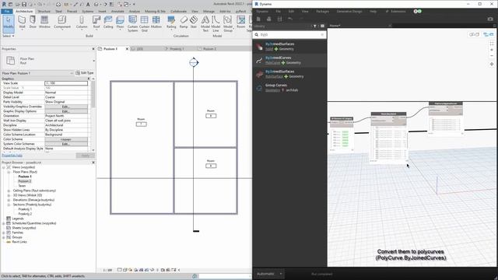Select the Model Text tool

click(205, 24)
